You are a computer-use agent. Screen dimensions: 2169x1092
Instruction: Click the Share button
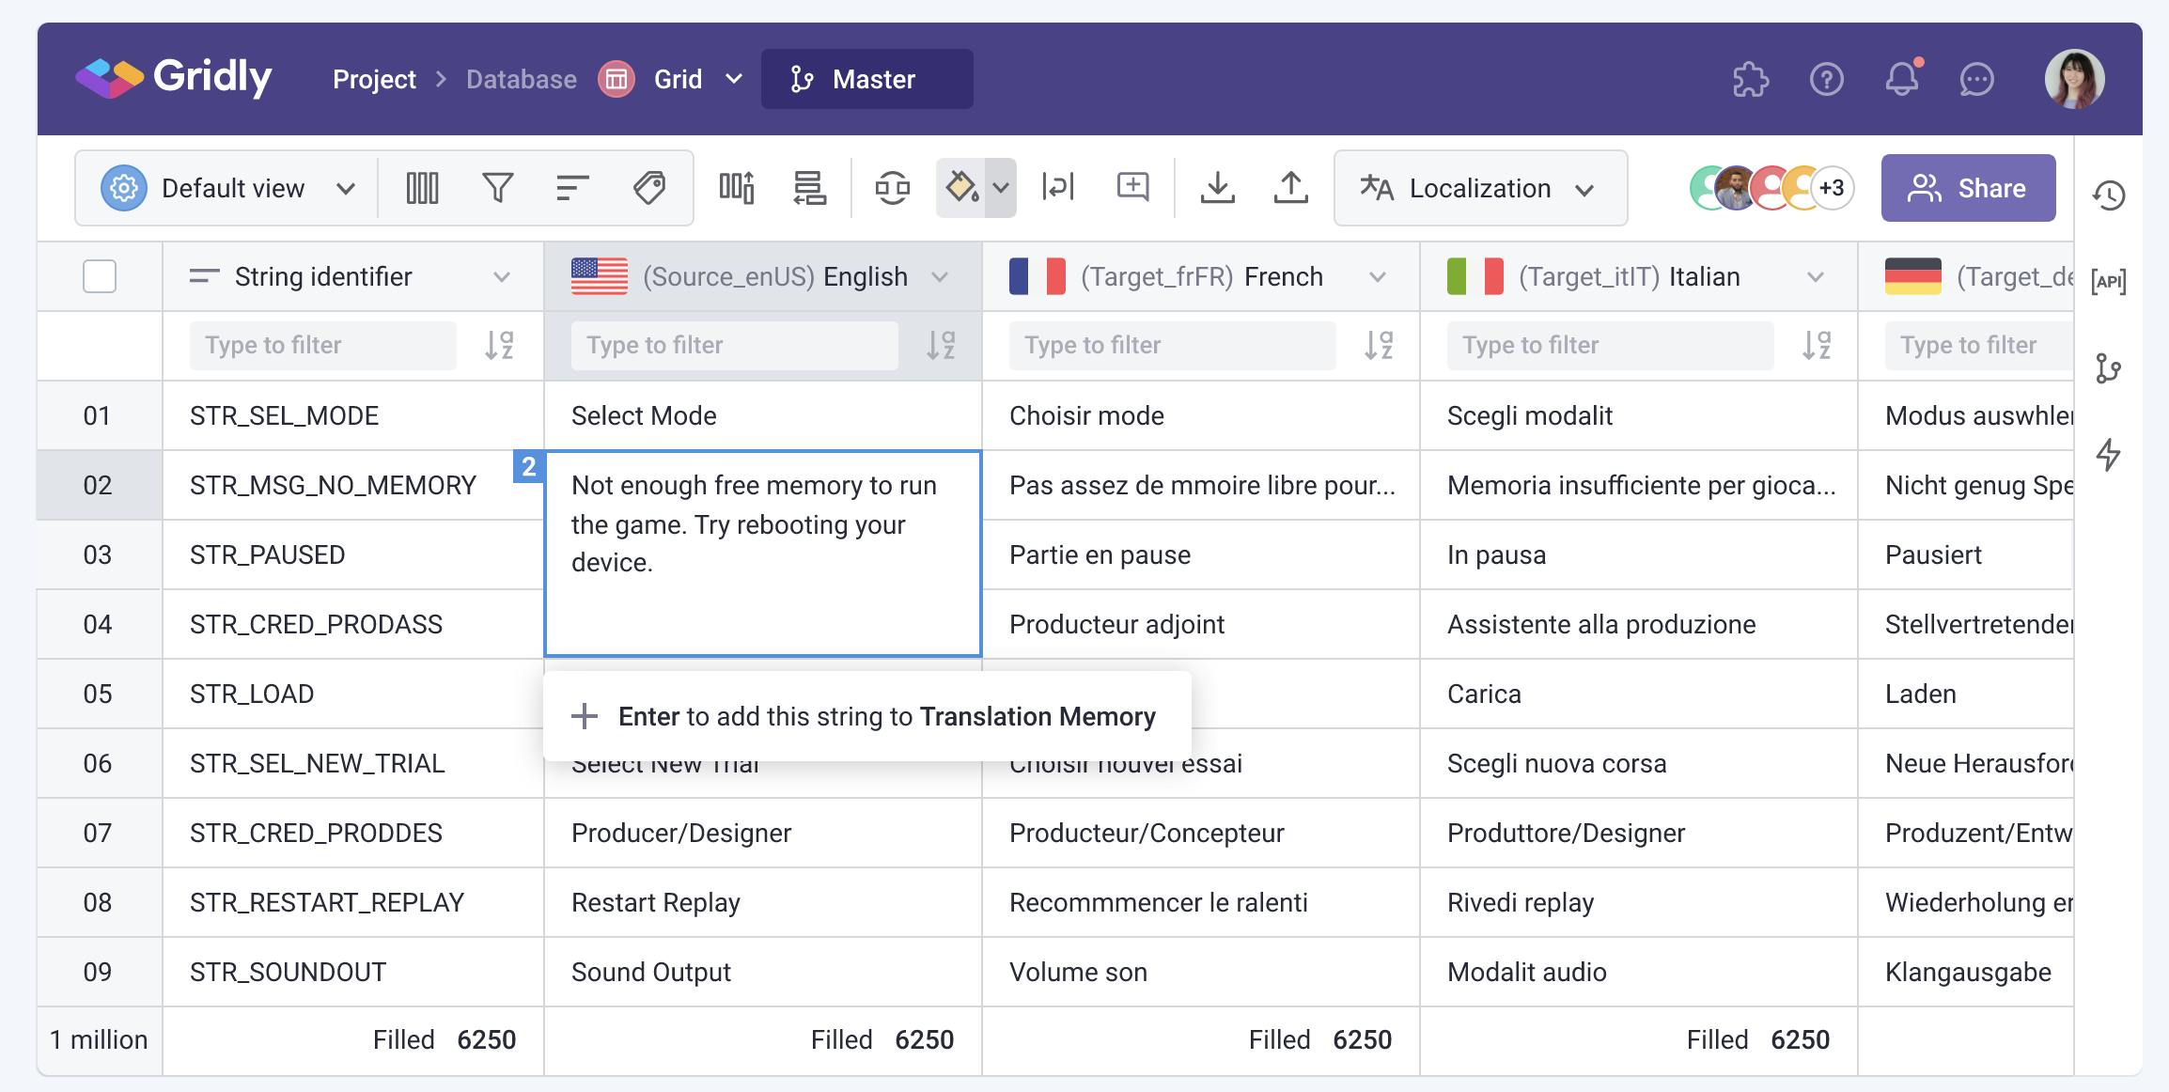[x=1968, y=188]
